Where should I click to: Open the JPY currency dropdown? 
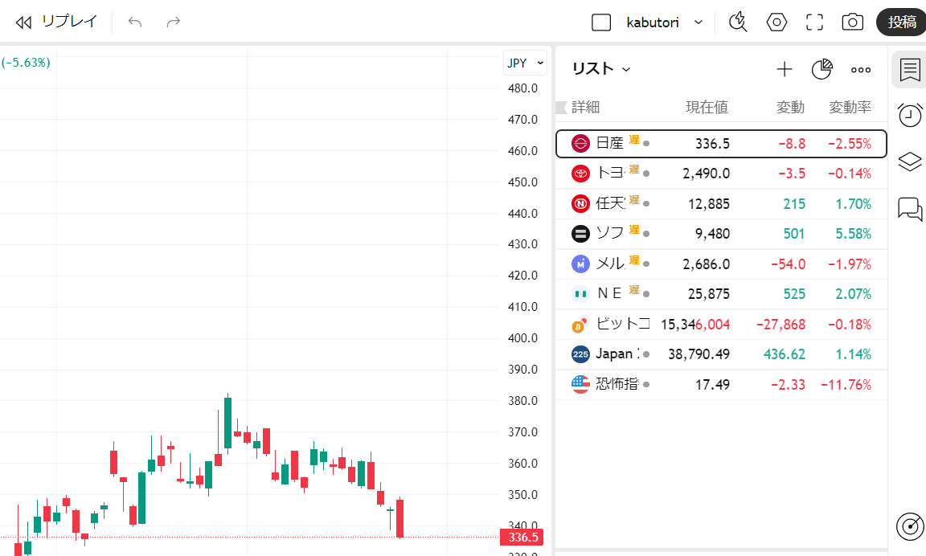coord(525,63)
